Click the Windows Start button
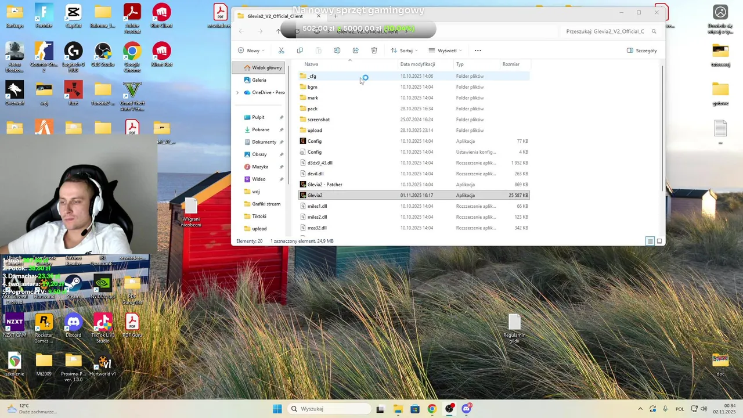 (x=277, y=409)
